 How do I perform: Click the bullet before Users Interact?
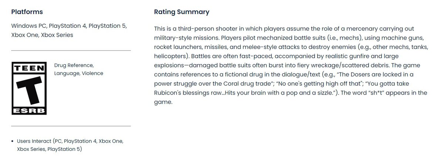coord(13,142)
